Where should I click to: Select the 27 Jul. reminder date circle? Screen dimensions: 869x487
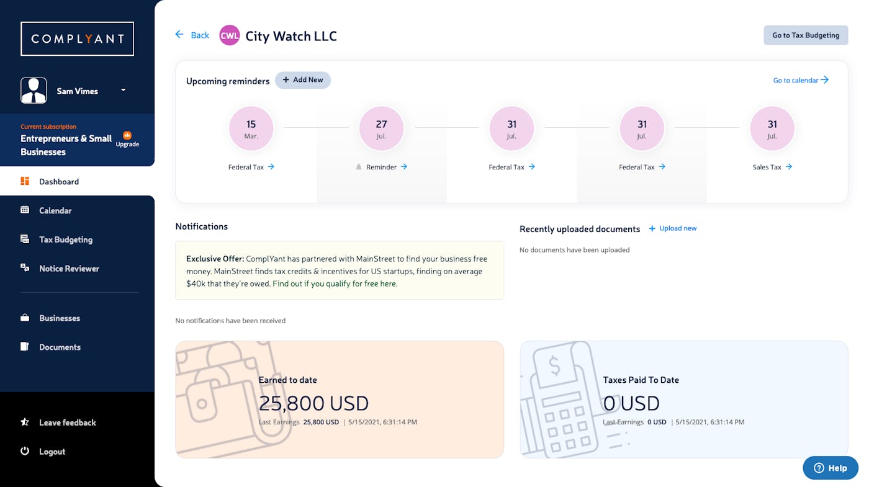(x=382, y=128)
